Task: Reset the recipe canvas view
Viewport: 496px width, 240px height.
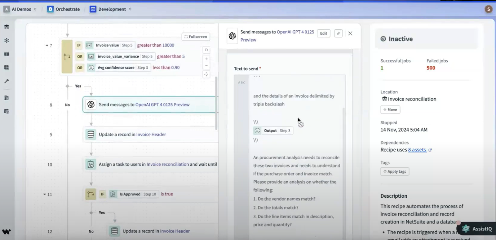Action: pos(206,50)
